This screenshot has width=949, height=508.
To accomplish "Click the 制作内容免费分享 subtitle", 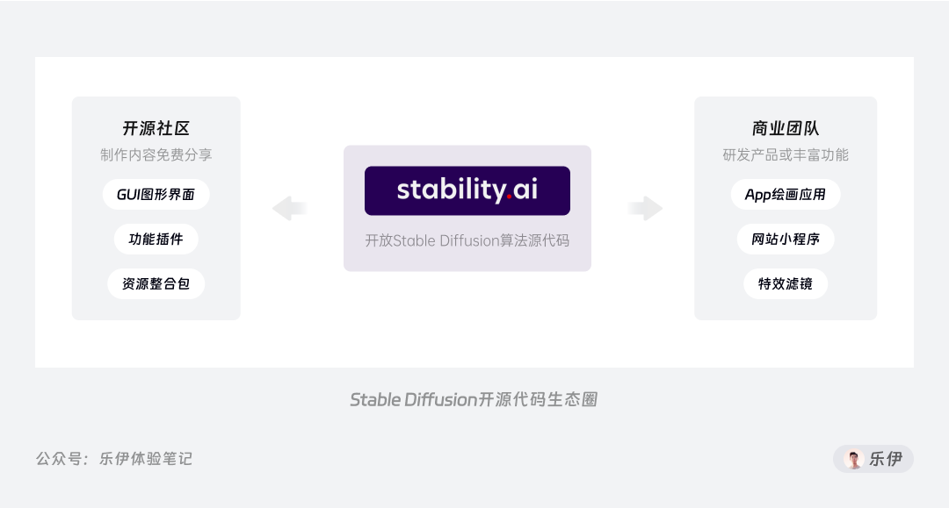I will [x=156, y=155].
